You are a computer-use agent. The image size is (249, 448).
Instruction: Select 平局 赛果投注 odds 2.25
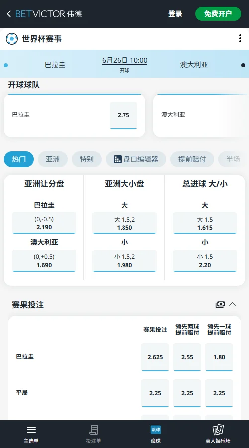pyautogui.click(x=155, y=393)
